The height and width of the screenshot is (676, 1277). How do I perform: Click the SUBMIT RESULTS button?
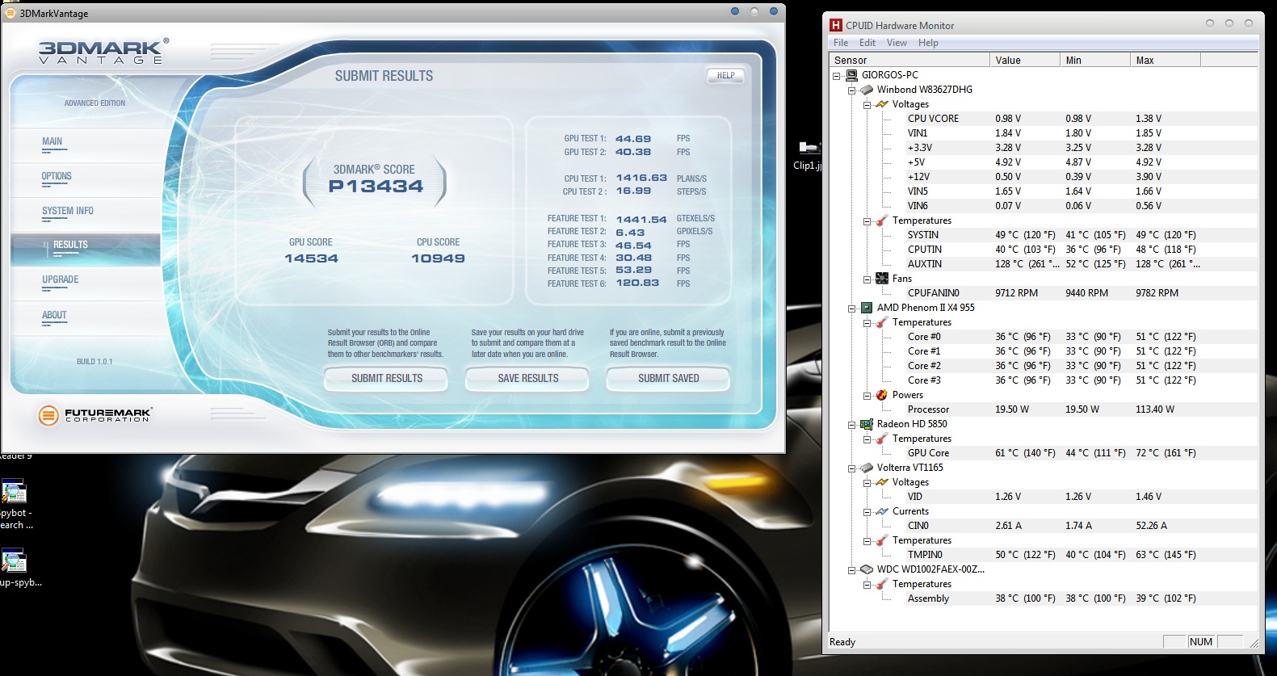[x=386, y=379]
